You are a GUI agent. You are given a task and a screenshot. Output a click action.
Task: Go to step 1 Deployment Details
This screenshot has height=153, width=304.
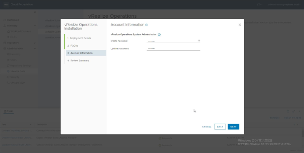(x=79, y=38)
